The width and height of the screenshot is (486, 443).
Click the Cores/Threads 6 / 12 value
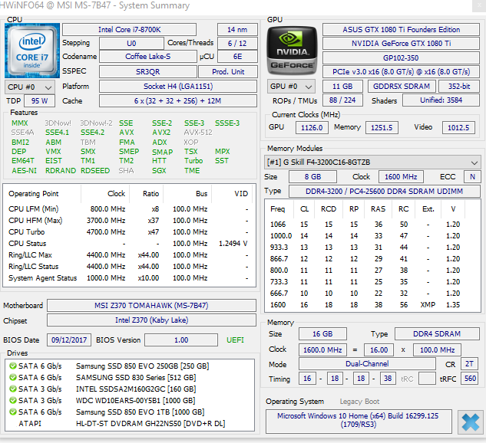(x=237, y=44)
